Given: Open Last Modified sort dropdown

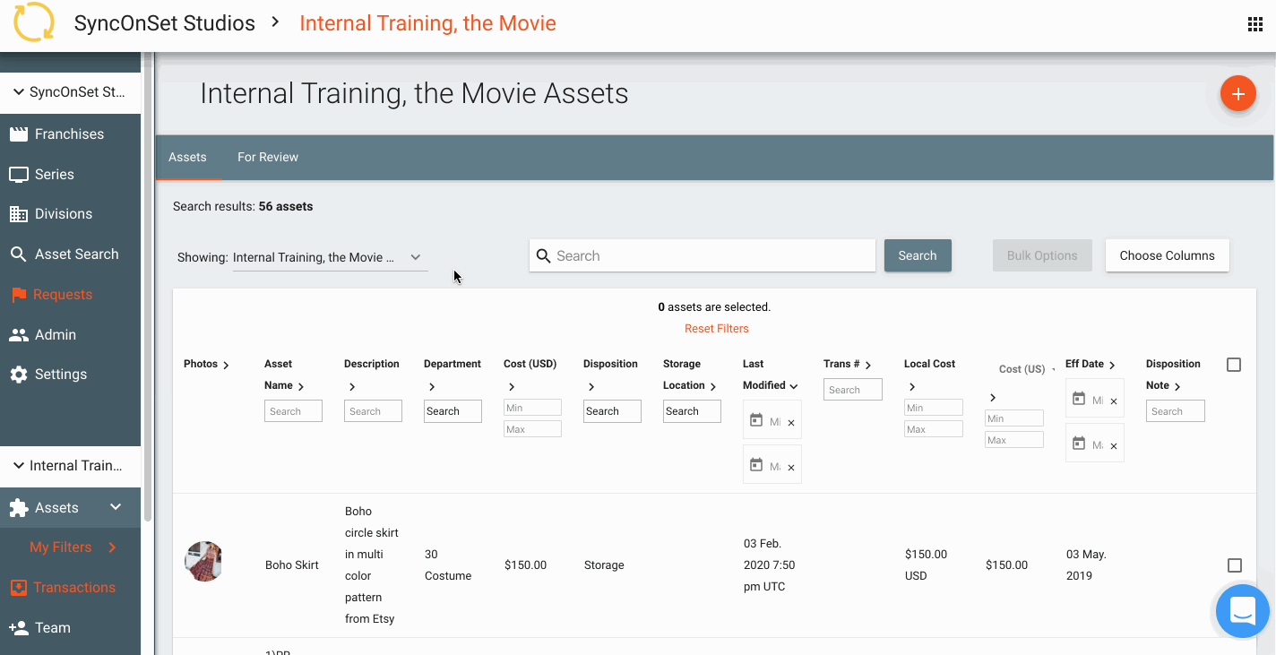Looking at the screenshot, I should click(x=794, y=386).
